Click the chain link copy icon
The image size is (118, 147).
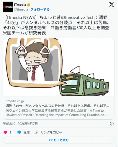point(37,132)
